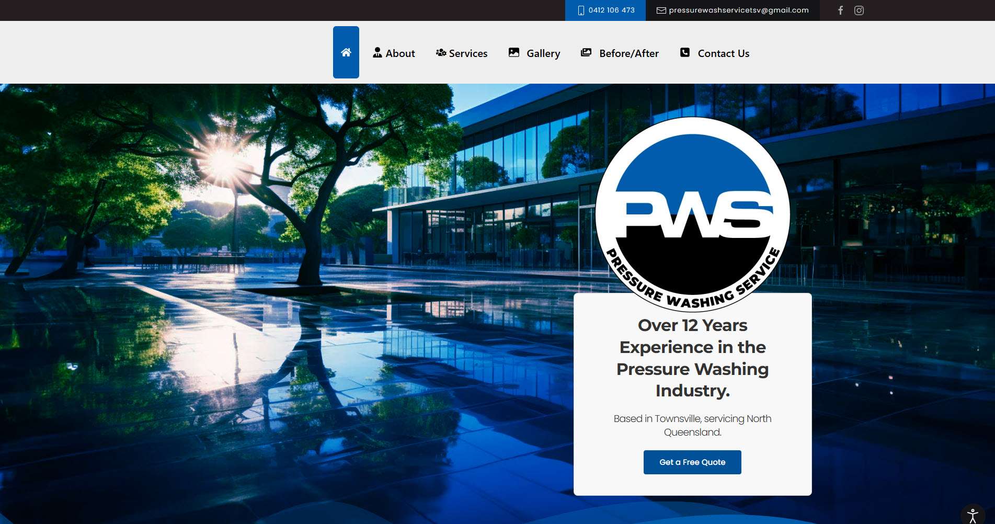Click the person icon next to About
This screenshot has width=995, height=524.
pyautogui.click(x=377, y=52)
